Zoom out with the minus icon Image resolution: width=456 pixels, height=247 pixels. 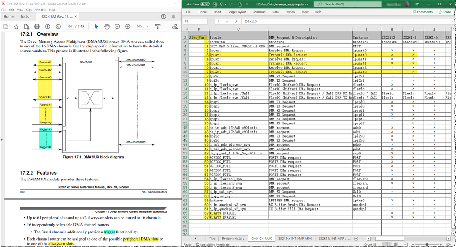tap(117, 26)
